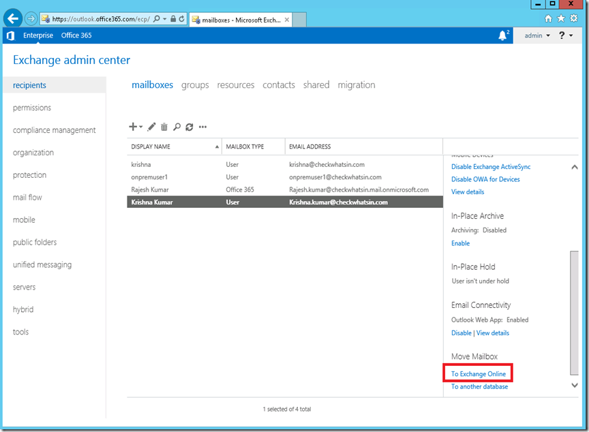589x432 pixels.
Task: Open browser tools gear icon
Action: point(574,18)
